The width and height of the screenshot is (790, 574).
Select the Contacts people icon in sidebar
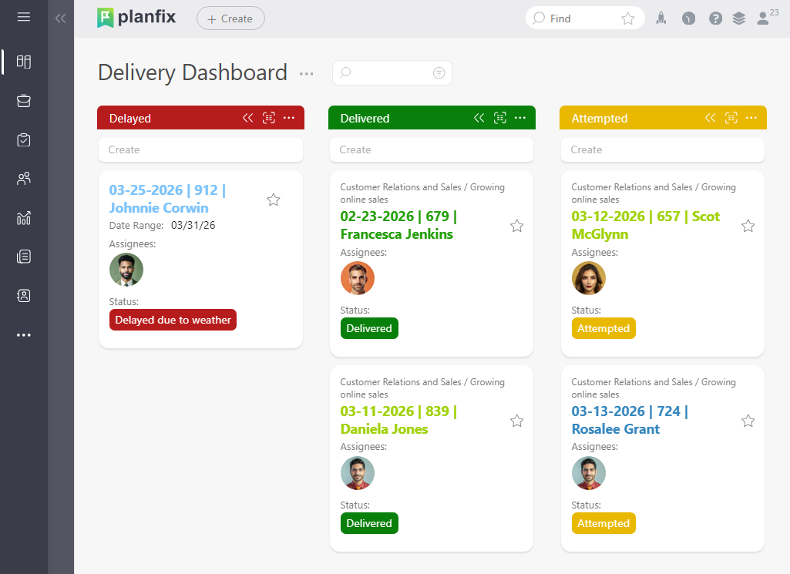click(23, 178)
